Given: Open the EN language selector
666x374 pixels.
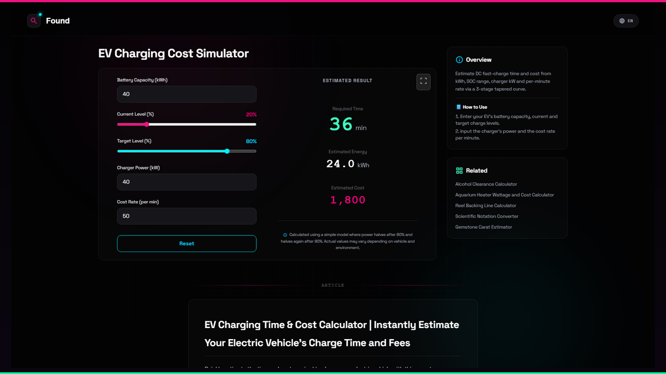Looking at the screenshot, I should pyautogui.click(x=626, y=21).
